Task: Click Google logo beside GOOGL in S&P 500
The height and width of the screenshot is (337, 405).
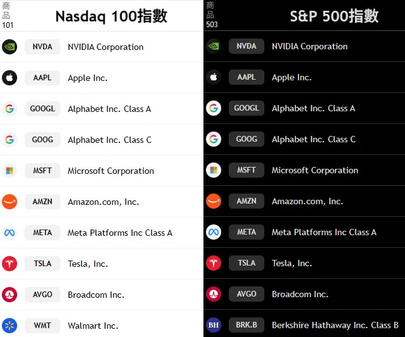Action: pyautogui.click(x=214, y=108)
